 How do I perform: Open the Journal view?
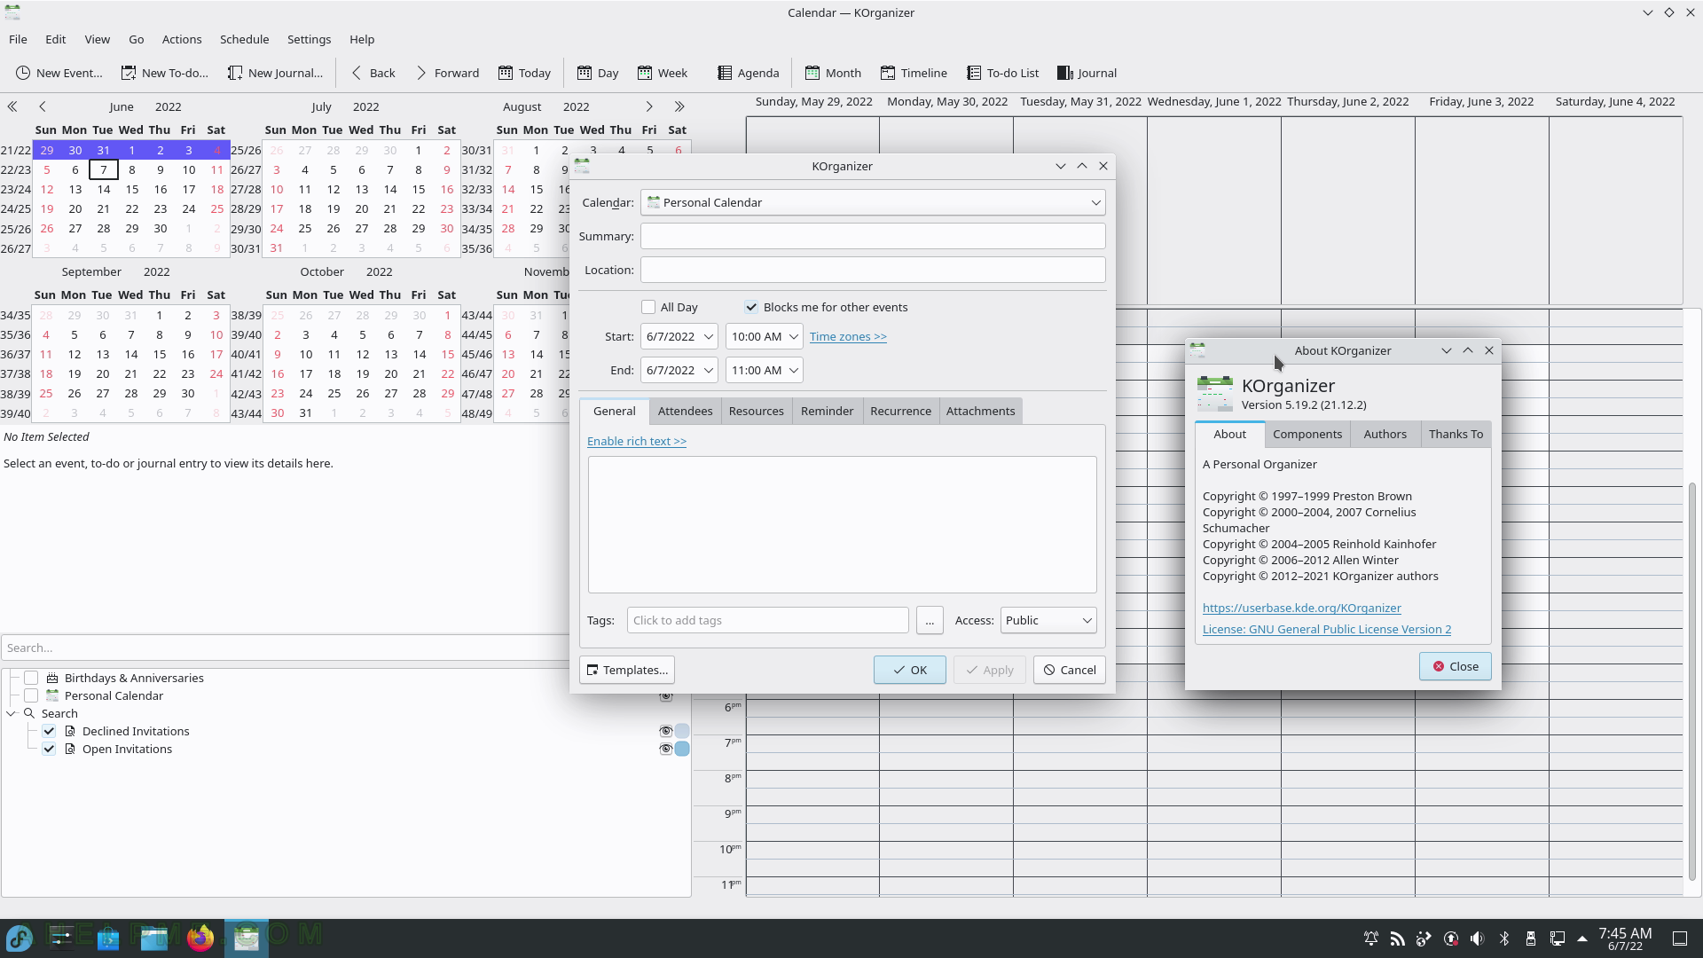pos(1087,73)
